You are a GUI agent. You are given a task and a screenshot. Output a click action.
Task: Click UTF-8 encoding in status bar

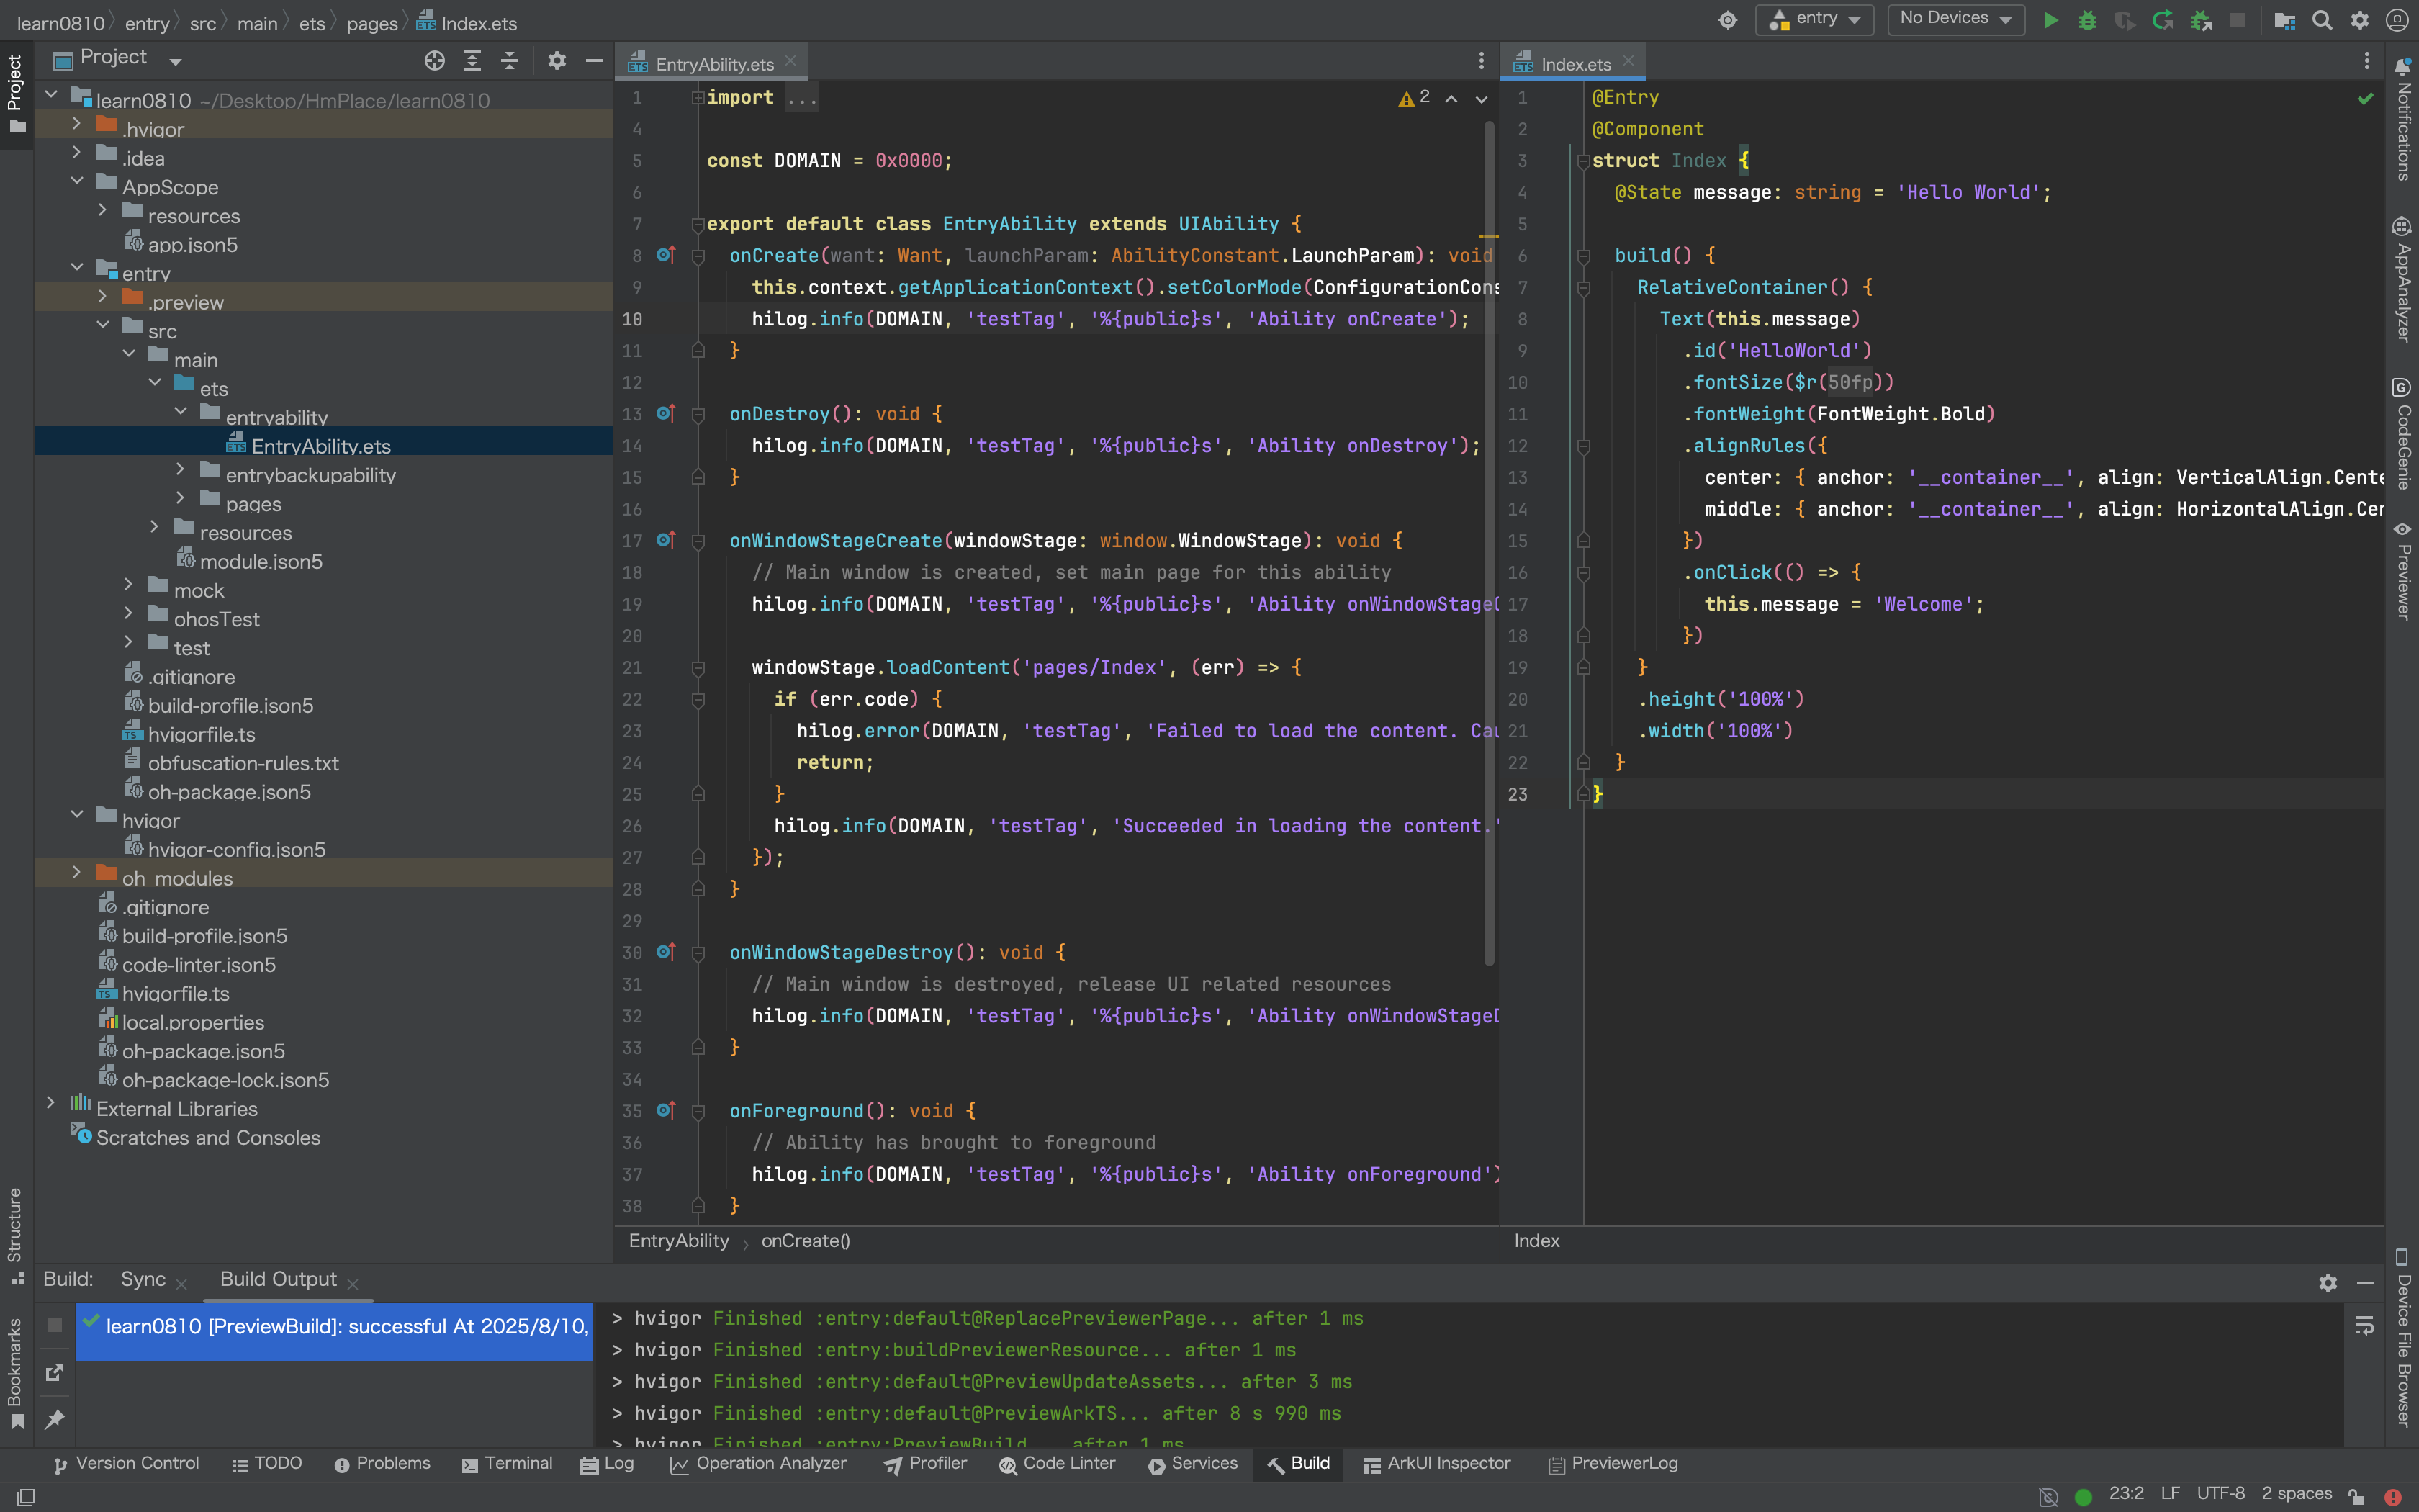2221,1494
